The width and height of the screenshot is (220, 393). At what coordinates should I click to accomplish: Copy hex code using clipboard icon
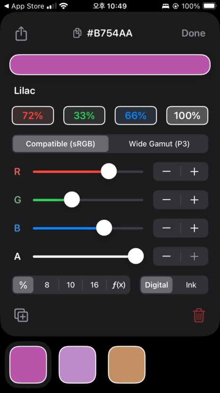77,33
